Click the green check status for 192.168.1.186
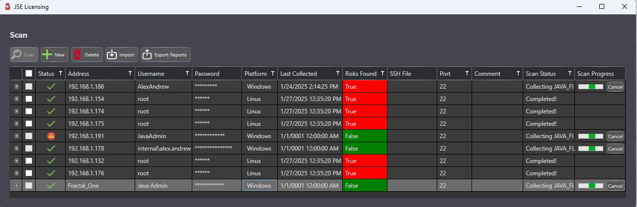Image resolution: width=637 pixels, height=207 pixels. click(x=51, y=87)
